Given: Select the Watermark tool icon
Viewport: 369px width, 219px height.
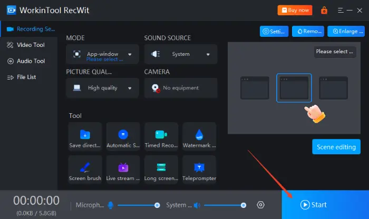Looking at the screenshot, I should click(199, 135).
